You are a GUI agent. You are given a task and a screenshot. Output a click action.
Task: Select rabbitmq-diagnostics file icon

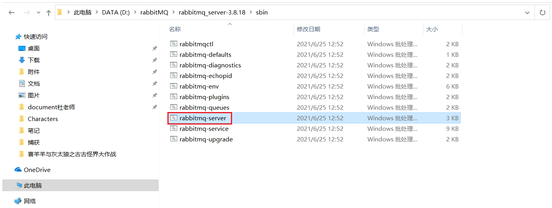tap(174, 65)
